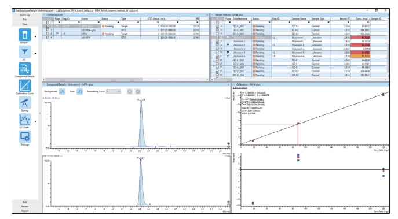Image resolution: width=398 pixels, height=219 pixels.
Task: Toggle checkbox for MPA compound row
Action: (48, 34)
